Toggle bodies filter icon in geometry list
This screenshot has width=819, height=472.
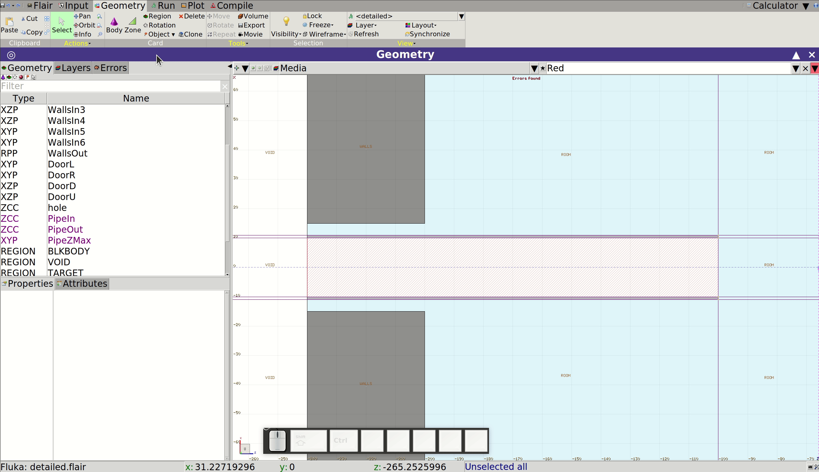click(3, 77)
